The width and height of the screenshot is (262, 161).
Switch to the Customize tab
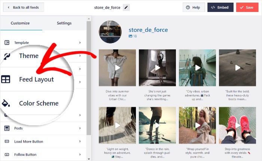[20, 23]
